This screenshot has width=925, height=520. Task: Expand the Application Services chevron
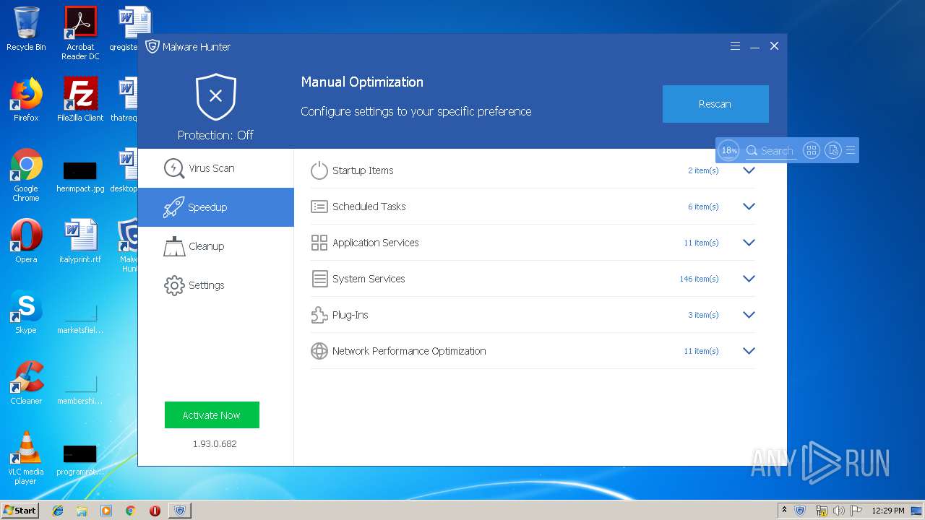(749, 243)
